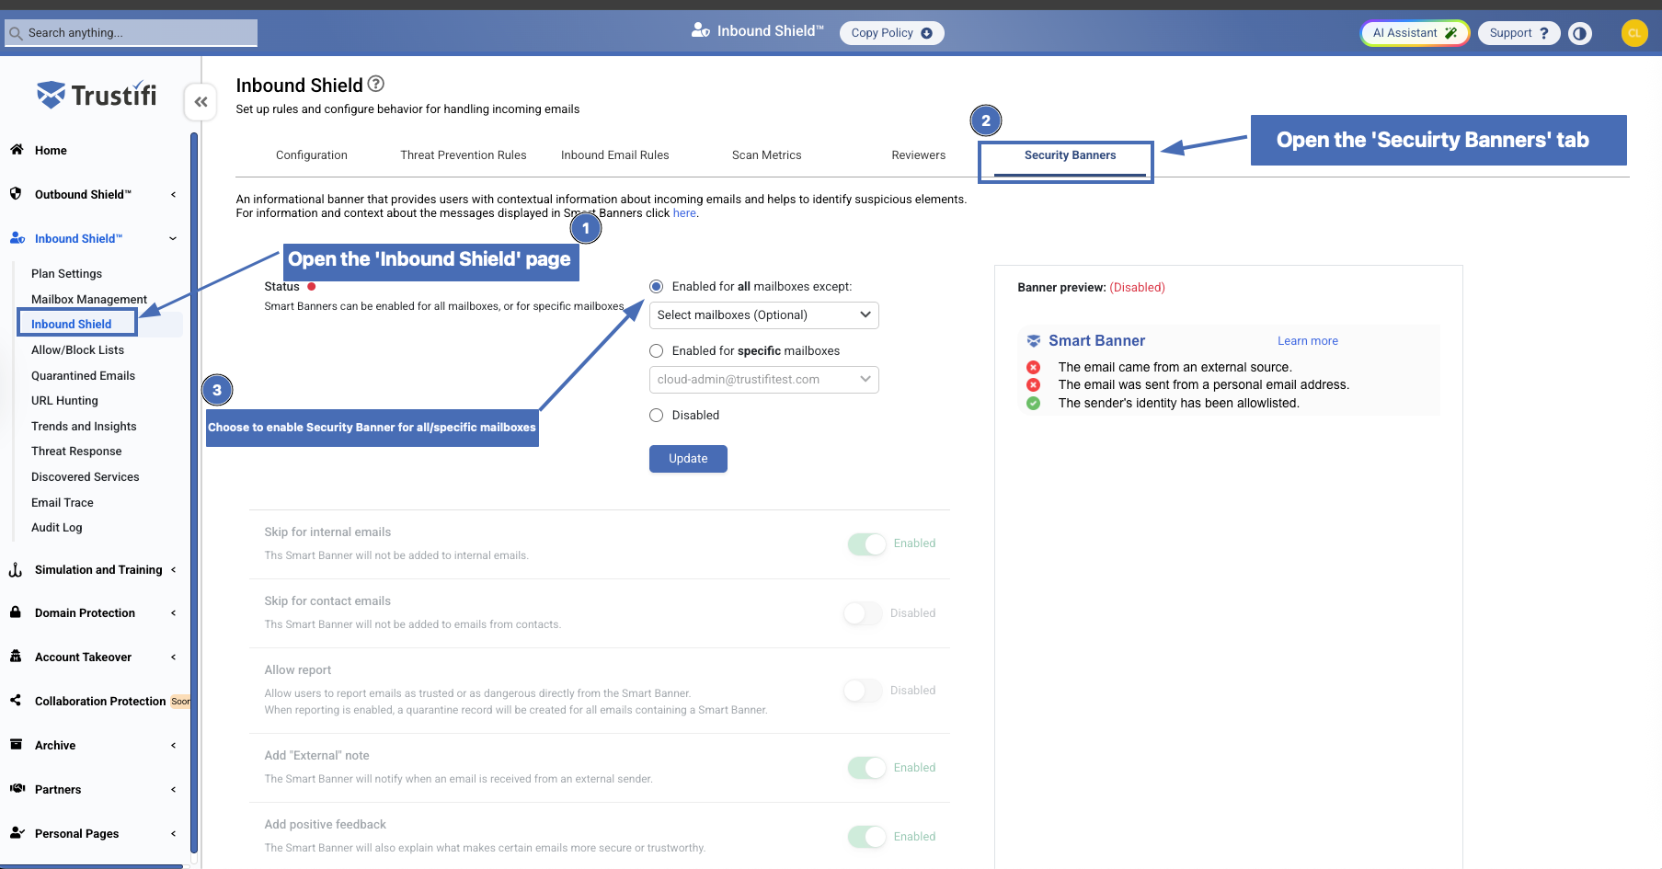Follow the 'here' link about Smart Banners
This screenshot has width=1662, height=869.
tap(684, 213)
